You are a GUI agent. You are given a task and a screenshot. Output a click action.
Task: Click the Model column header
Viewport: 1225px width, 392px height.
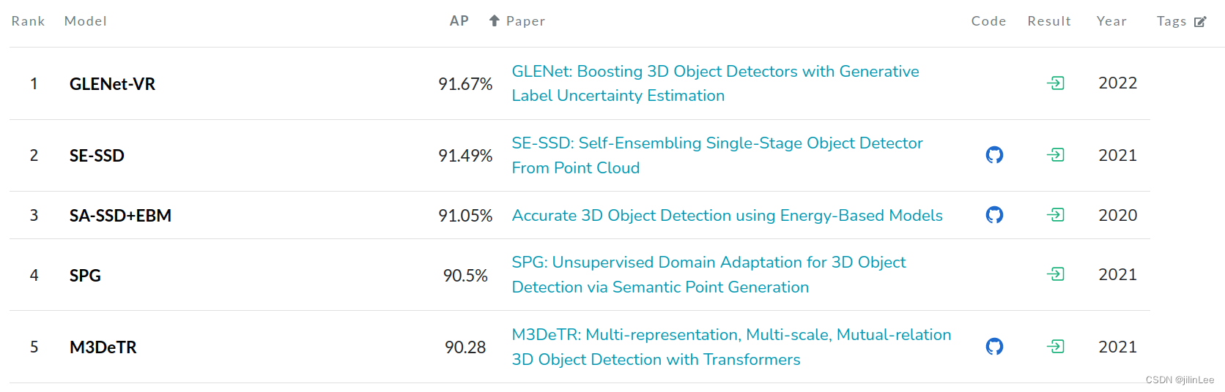[x=86, y=21]
